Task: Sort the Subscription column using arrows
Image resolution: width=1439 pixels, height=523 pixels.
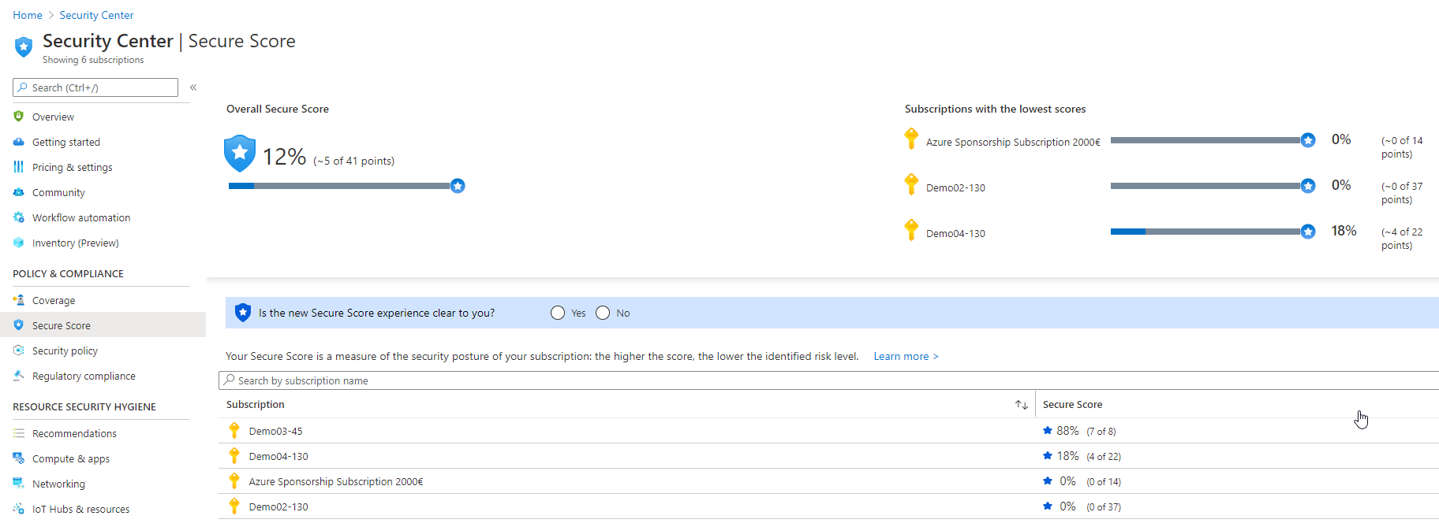Action: pos(1022,405)
